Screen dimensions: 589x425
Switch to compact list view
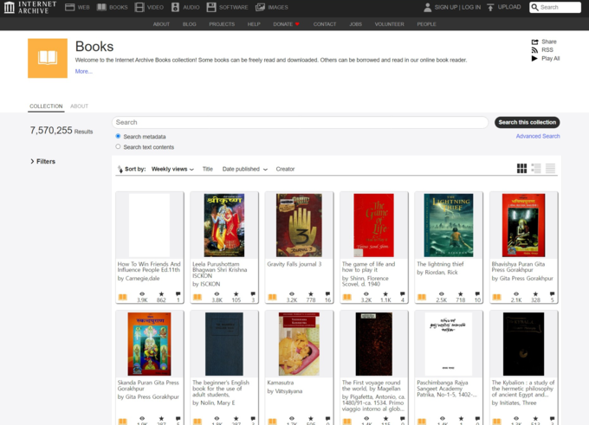pyautogui.click(x=550, y=169)
